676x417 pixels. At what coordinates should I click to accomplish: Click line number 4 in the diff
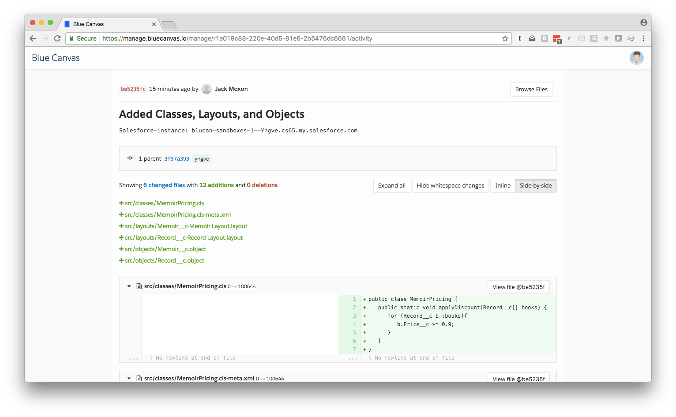point(354,324)
